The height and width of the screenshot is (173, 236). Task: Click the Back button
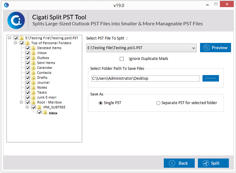pos(179,163)
